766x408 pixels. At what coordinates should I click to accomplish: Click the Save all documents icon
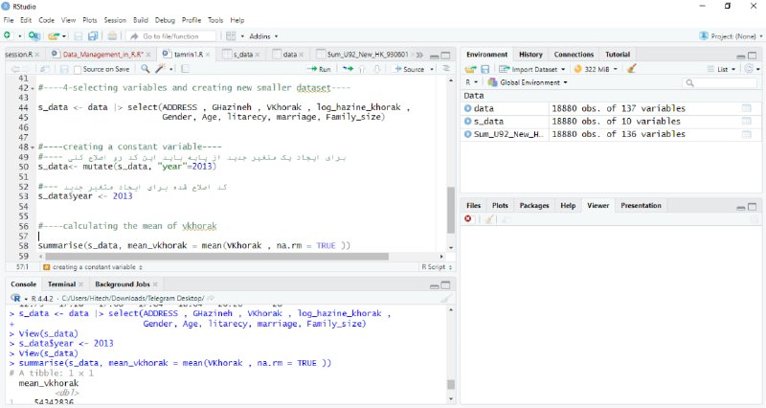(x=93, y=36)
